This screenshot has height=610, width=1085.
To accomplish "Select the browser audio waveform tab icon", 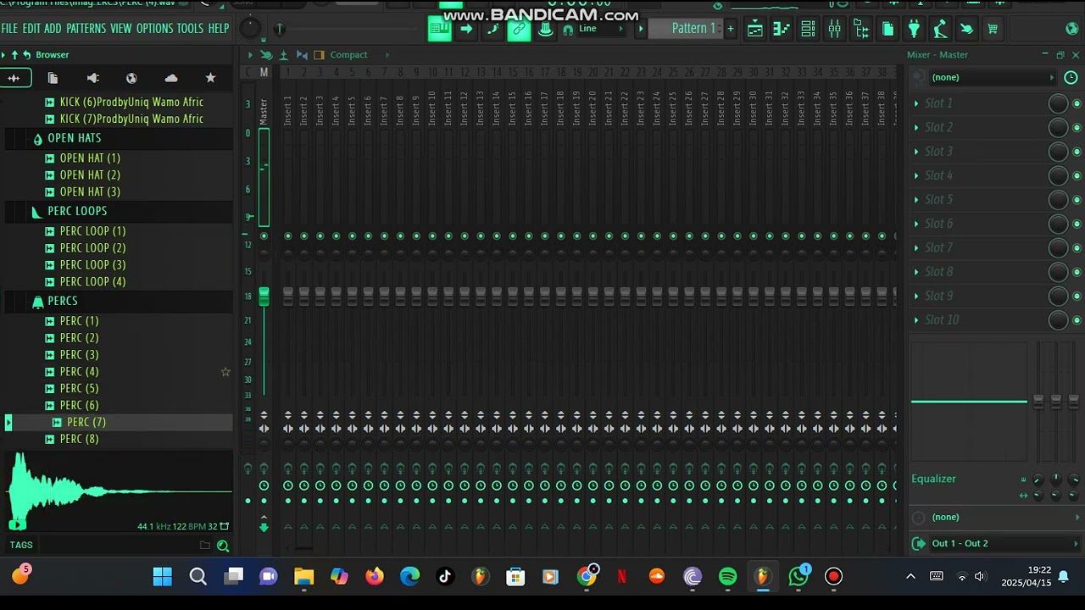I will coord(14,78).
